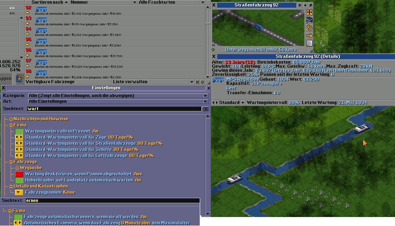Toggle 'Hubschrauber auf Landeplatz automatisch warten'
This screenshot has height=226, width=395.
(19, 180)
